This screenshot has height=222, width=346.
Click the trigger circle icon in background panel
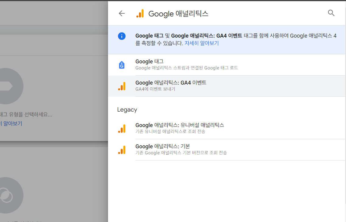coord(6,195)
